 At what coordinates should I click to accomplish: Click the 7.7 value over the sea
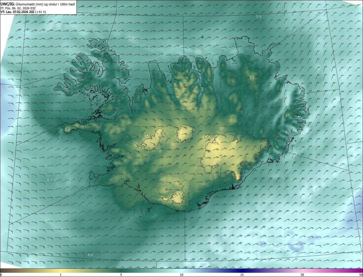68,183
